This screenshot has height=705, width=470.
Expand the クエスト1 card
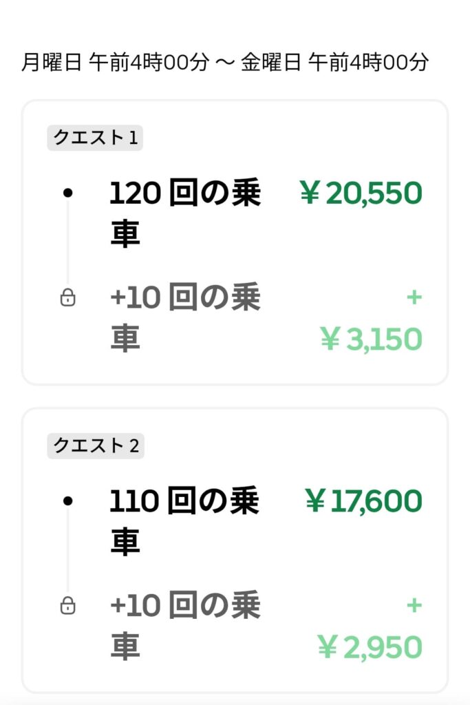click(x=235, y=241)
